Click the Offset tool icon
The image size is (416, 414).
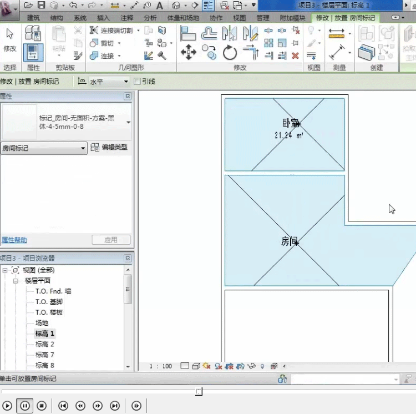pyautogui.click(x=209, y=33)
